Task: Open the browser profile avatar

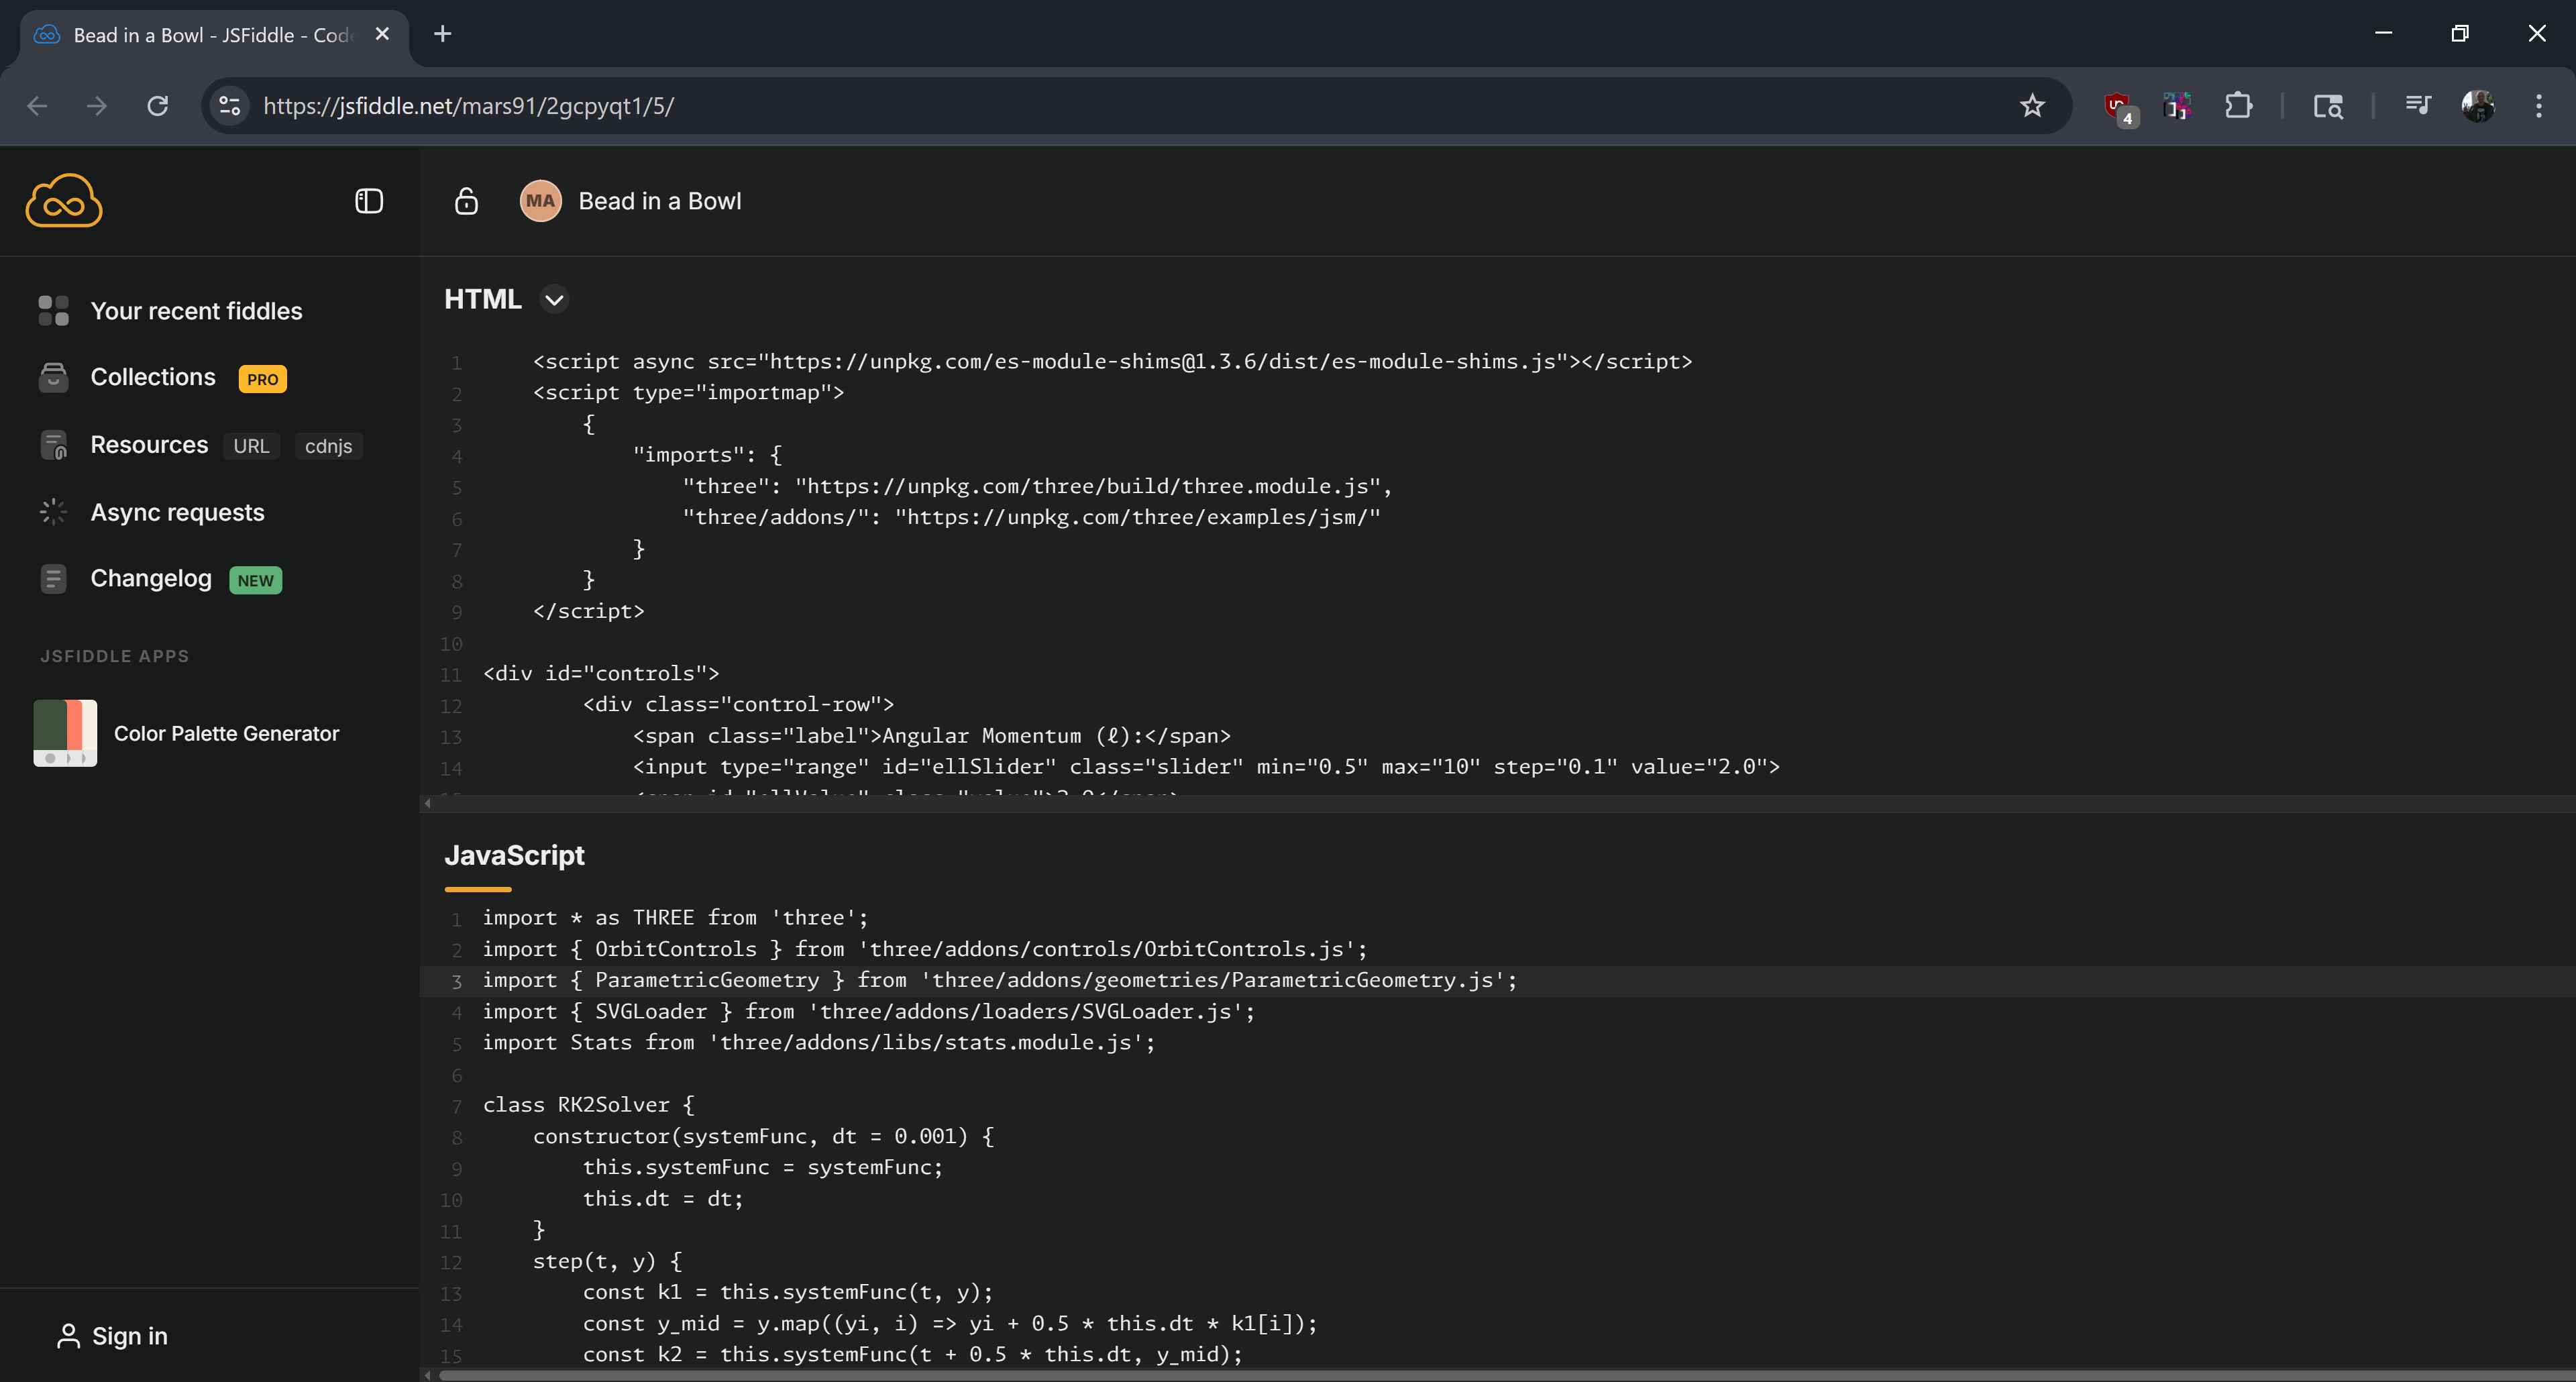Action: pyautogui.click(x=2478, y=105)
